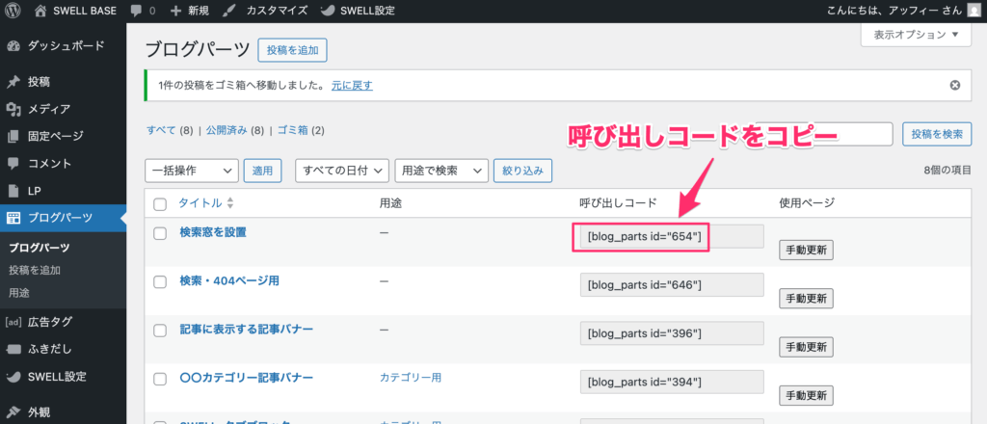987x424 pixels.
Task: Select SWELL設定 in the top admin bar
Action: pos(361,11)
